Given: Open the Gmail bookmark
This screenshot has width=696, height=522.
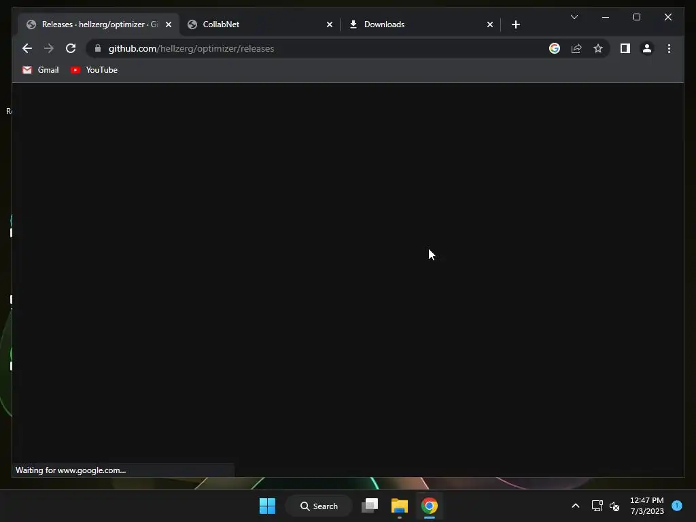Looking at the screenshot, I should 40,70.
